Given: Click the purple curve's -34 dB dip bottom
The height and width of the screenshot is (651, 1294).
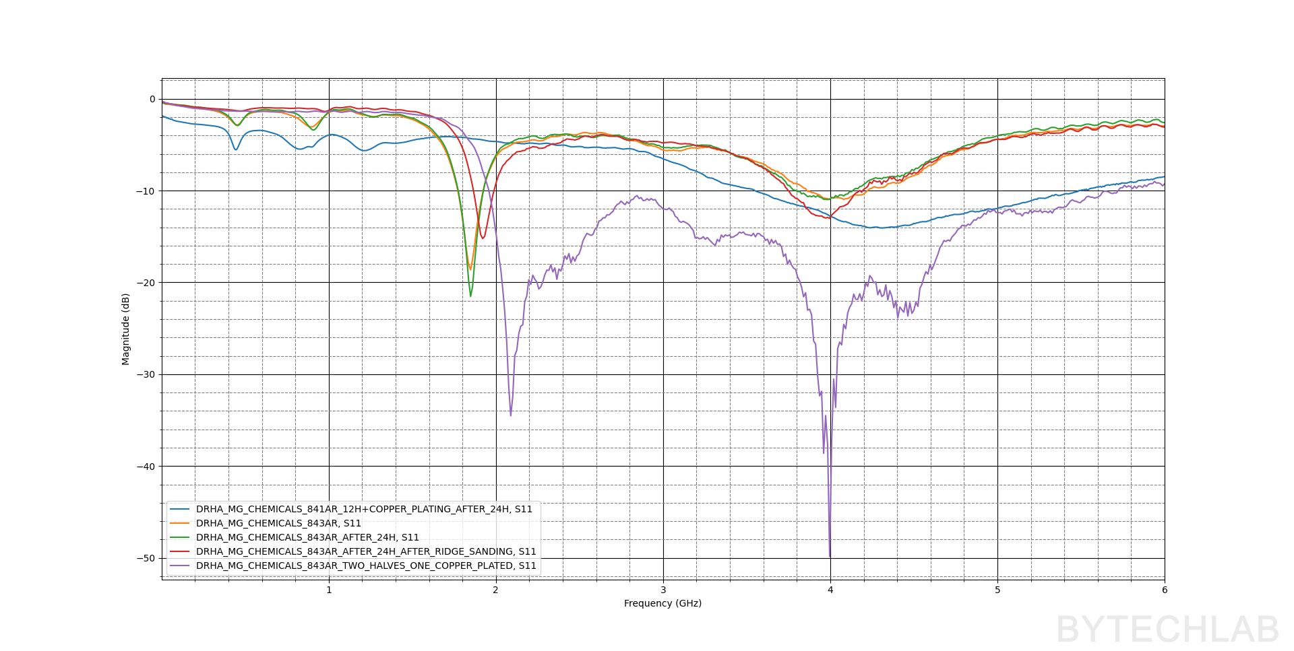Looking at the screenshot, I should 511,415.
